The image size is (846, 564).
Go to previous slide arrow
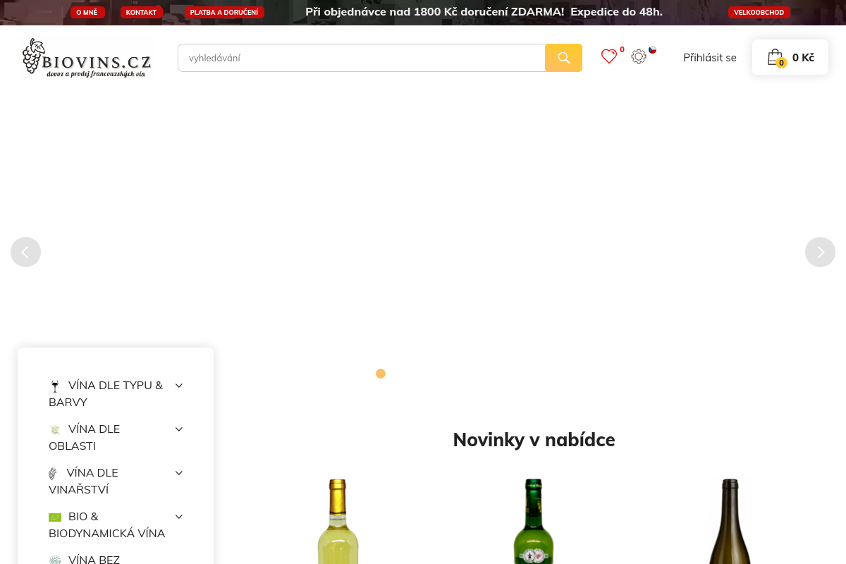coord(25,252)
